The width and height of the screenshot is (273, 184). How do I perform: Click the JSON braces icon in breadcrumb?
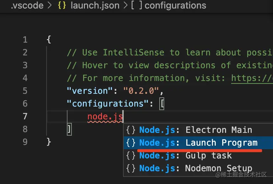(62, 5)
